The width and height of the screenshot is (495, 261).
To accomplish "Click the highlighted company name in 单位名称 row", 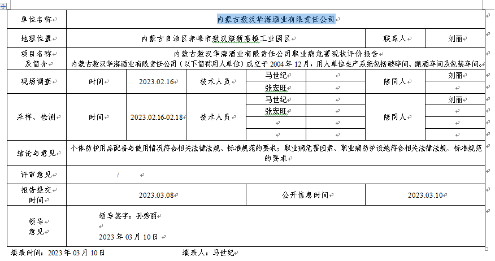I will 276,19.
